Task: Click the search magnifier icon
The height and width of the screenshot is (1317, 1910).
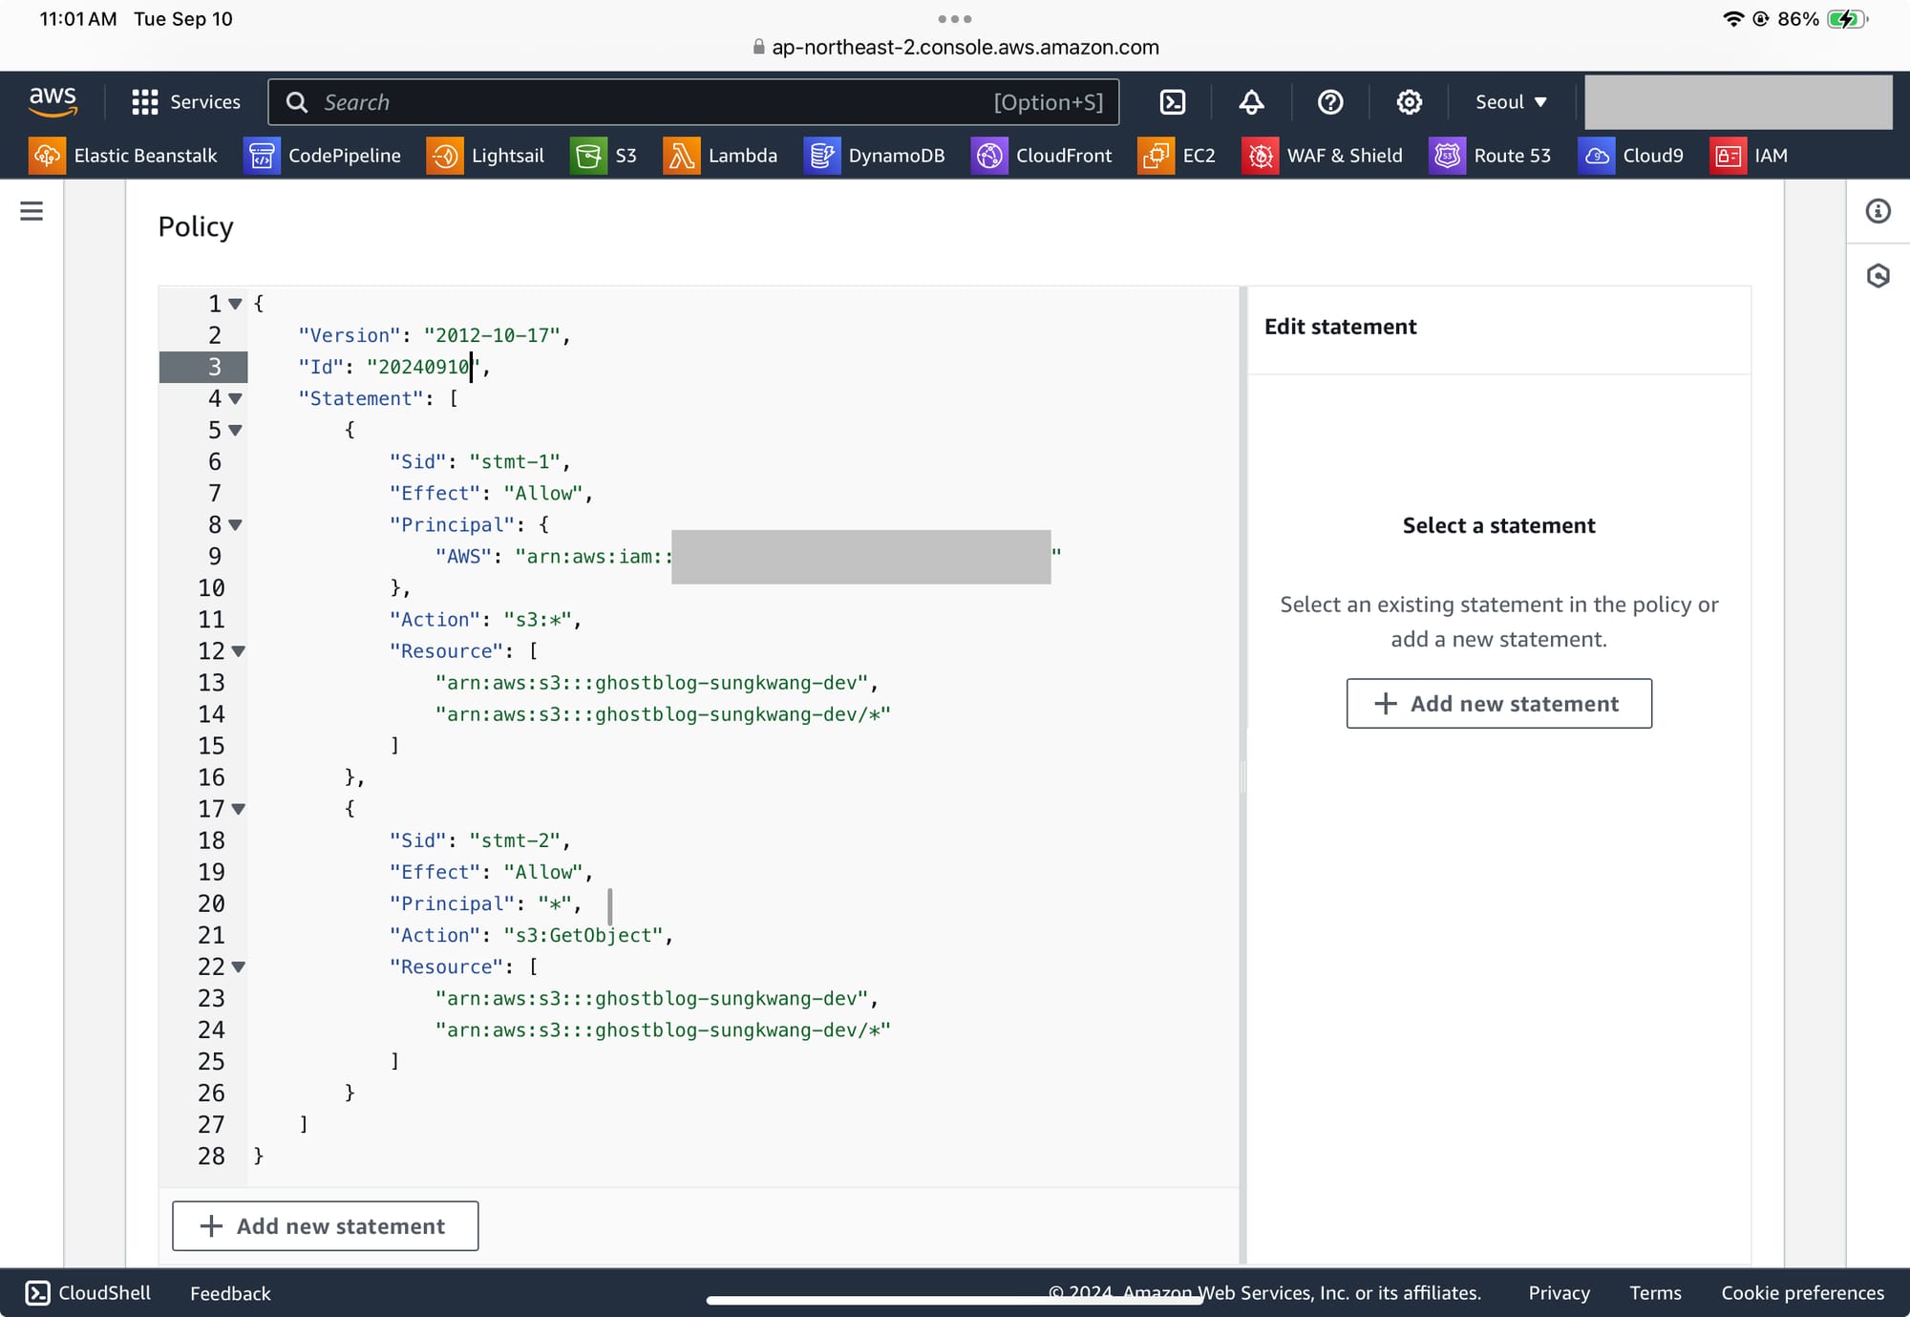Action: coord(297,102)
